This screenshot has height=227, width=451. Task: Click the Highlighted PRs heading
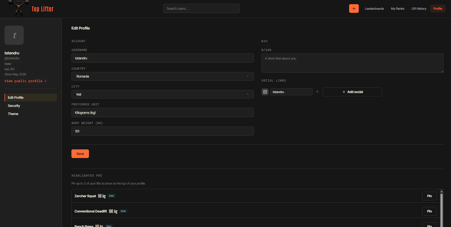coord(87,176)
